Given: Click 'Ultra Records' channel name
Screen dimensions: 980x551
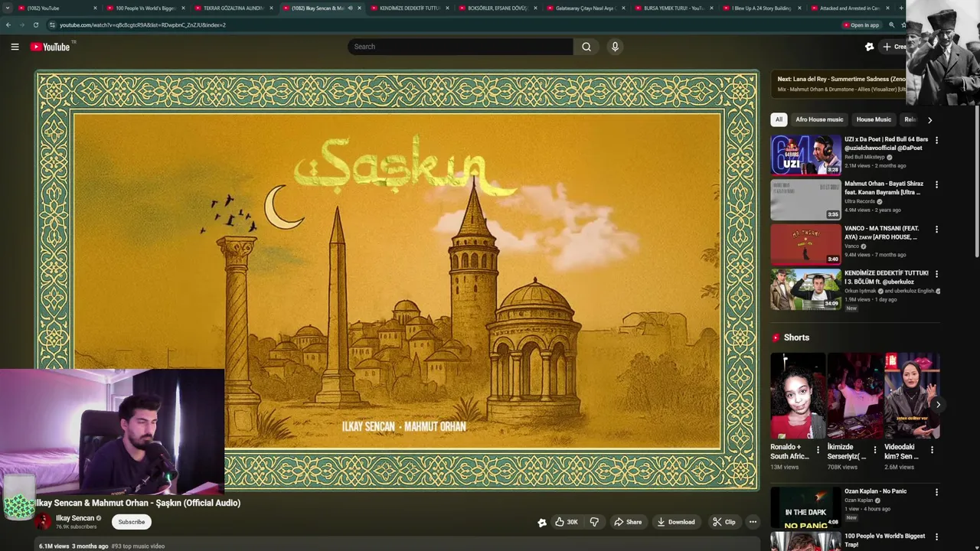Looking at the screenshot, I should (x=860, y=201).
